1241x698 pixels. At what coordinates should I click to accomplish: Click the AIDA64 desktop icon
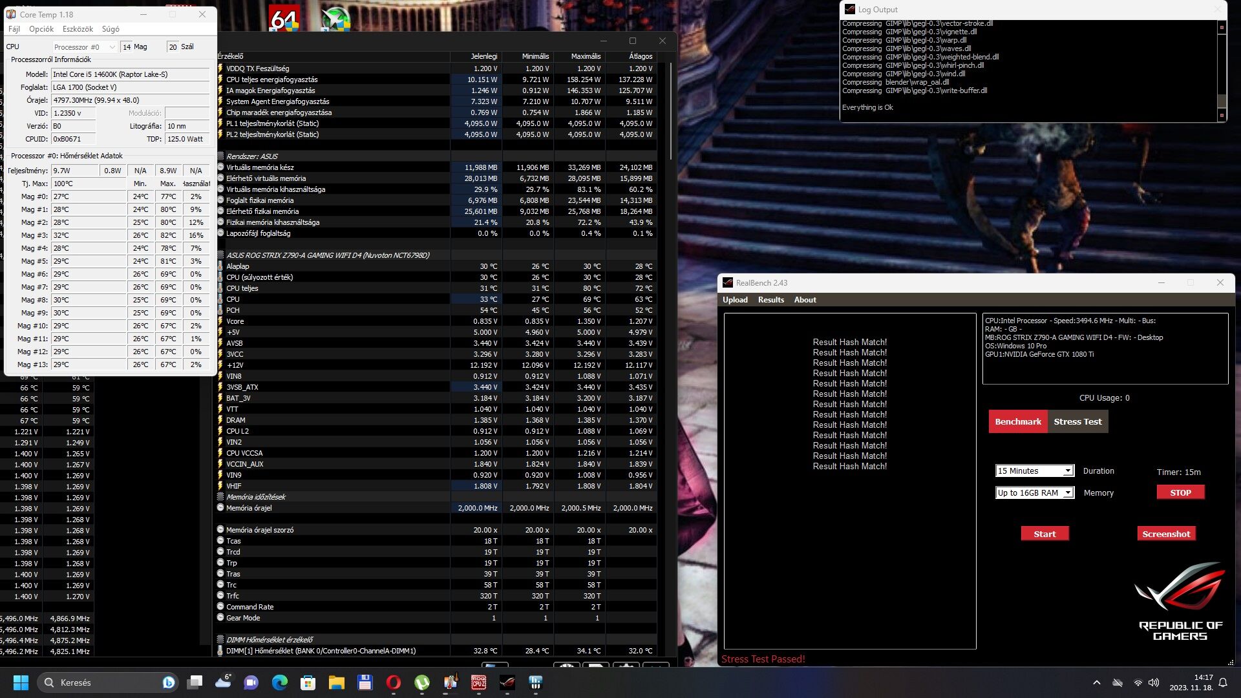point(284,19)
